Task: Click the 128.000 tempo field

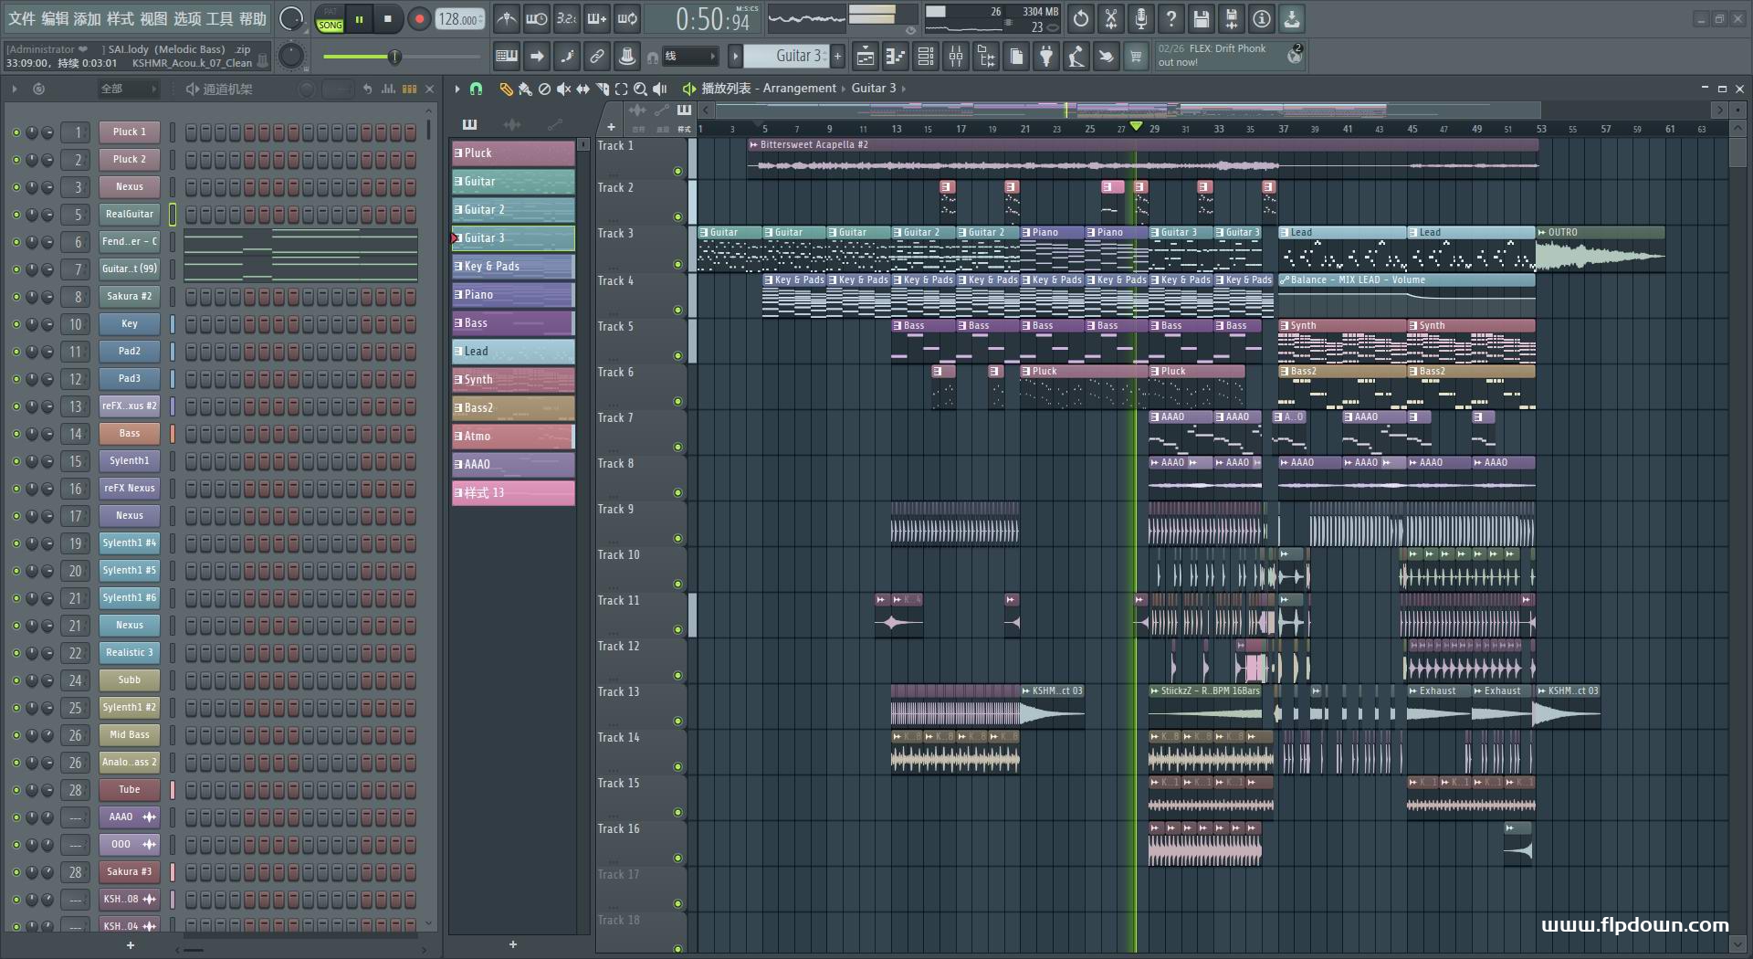Action: (x=458, y=19)
